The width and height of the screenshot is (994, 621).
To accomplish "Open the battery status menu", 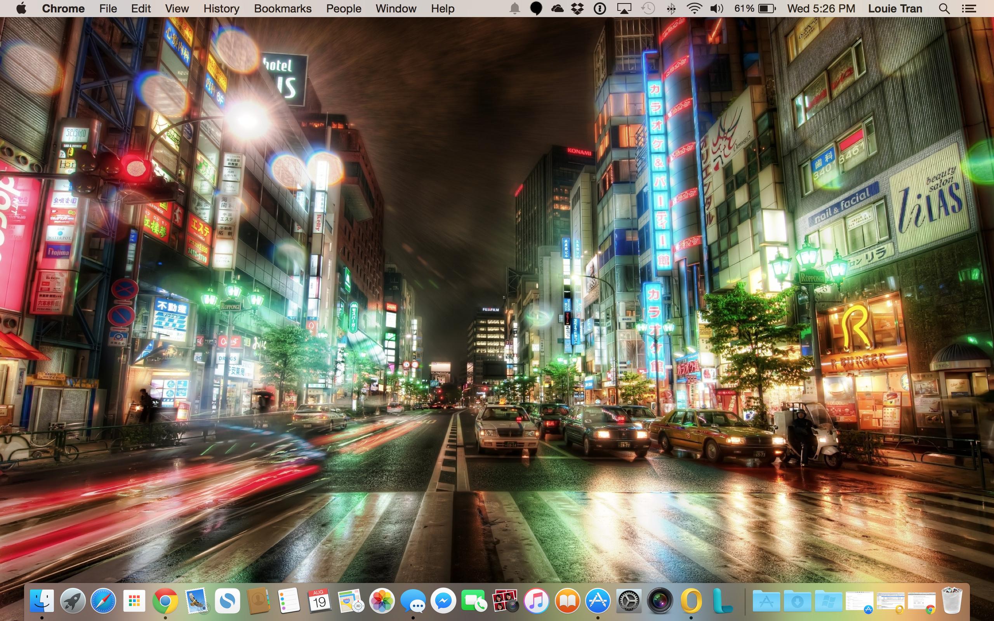I will 766,9.
